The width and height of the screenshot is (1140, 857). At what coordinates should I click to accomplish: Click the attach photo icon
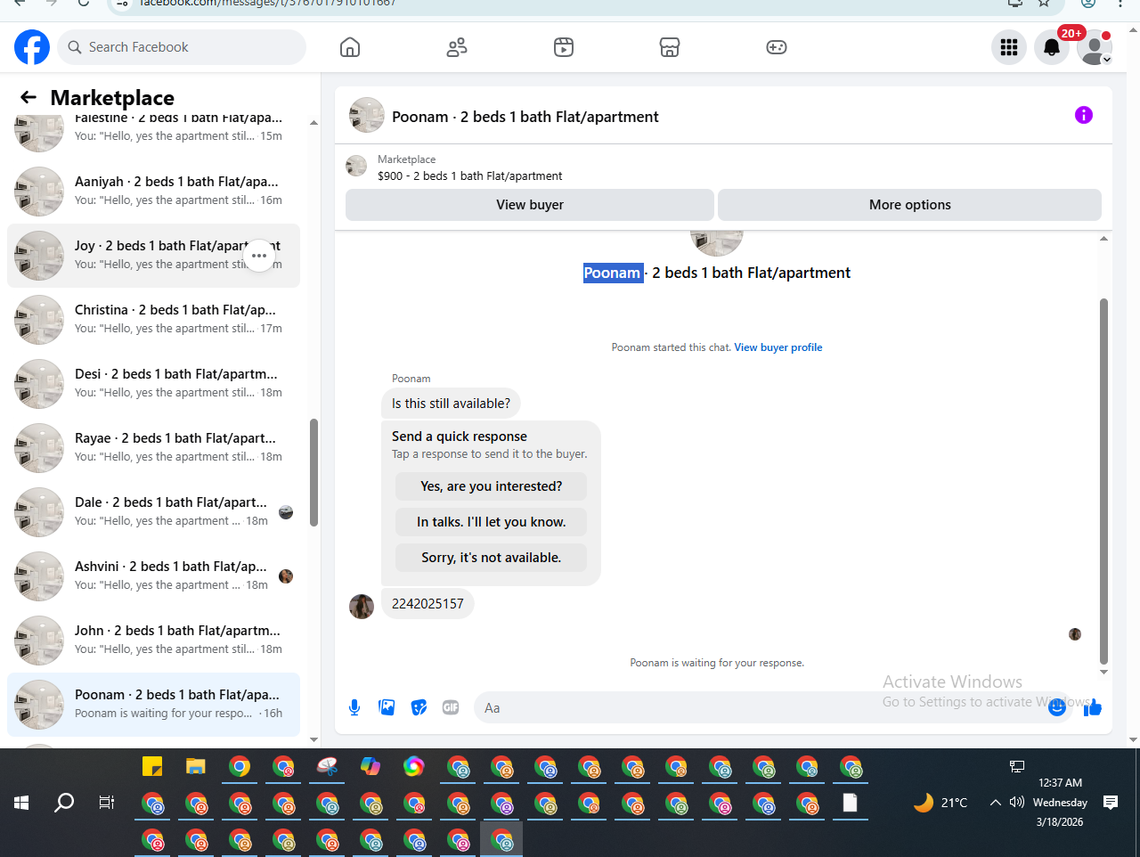pyautogui.click(x=387, y=707)
